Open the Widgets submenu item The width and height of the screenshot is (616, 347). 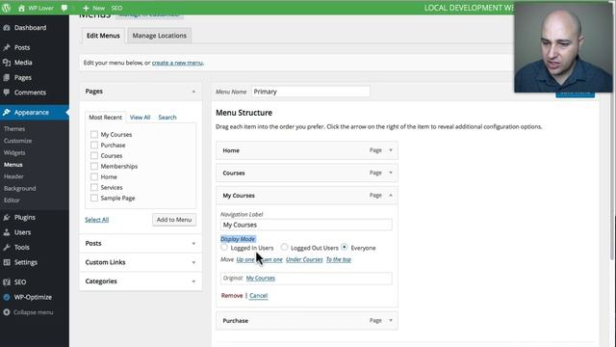[x=14, y=152]
